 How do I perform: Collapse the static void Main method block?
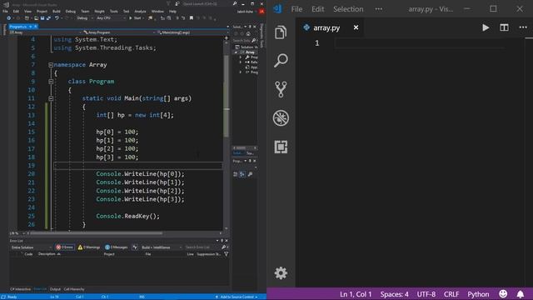51,98
